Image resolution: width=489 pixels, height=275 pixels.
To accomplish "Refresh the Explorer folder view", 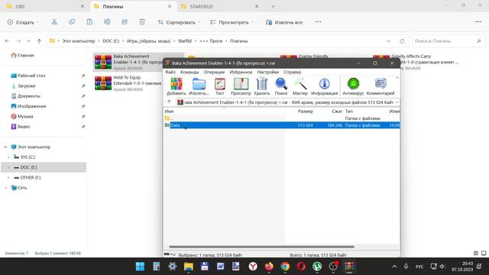I will click(402, 41).
